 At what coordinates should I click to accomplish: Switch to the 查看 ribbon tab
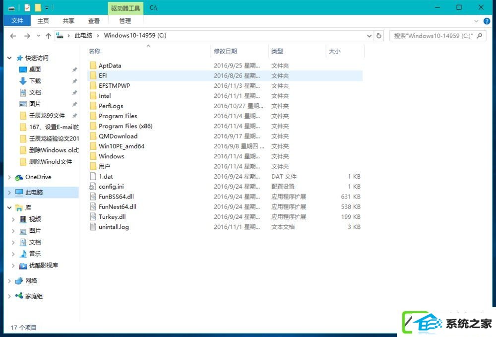94,21
